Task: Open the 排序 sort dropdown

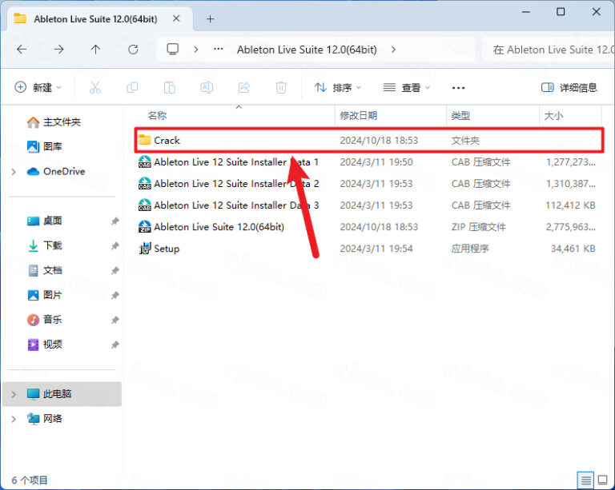Action: coord(337,87)
